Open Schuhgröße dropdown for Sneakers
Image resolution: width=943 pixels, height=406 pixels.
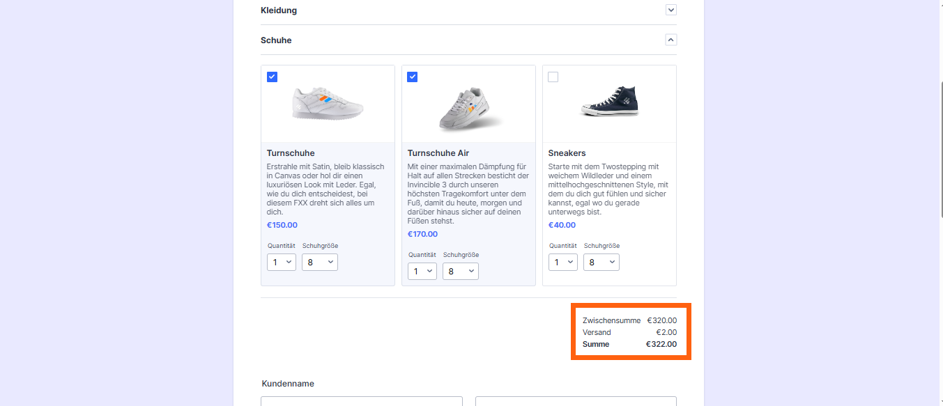tap(601, 263)
